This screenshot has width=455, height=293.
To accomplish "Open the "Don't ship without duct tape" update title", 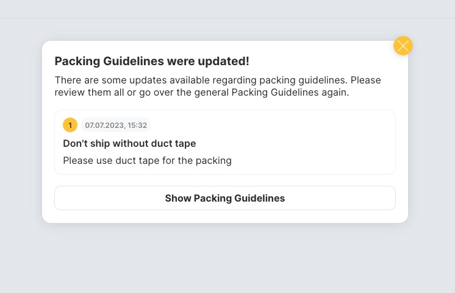I will (x=129, y=144).
